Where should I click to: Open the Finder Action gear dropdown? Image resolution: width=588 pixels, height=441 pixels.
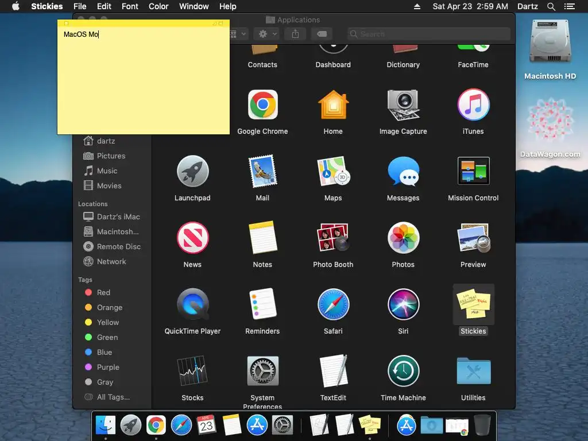[268, 34]
